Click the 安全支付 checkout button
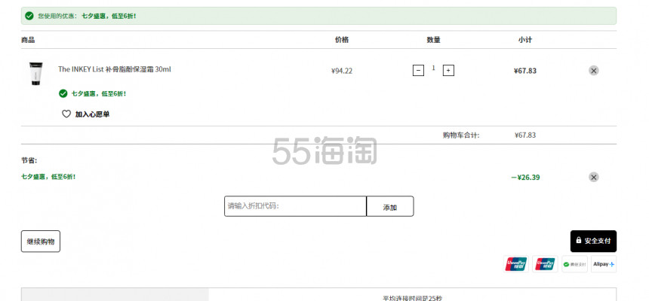The height and width of the screenshot is (301, 649). [x=593, y=241]
